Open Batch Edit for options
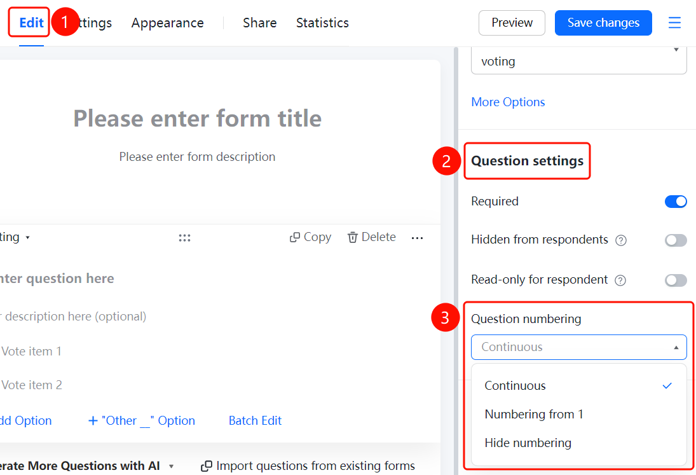This screenshot has height=475, width=696. coord(256,421)
